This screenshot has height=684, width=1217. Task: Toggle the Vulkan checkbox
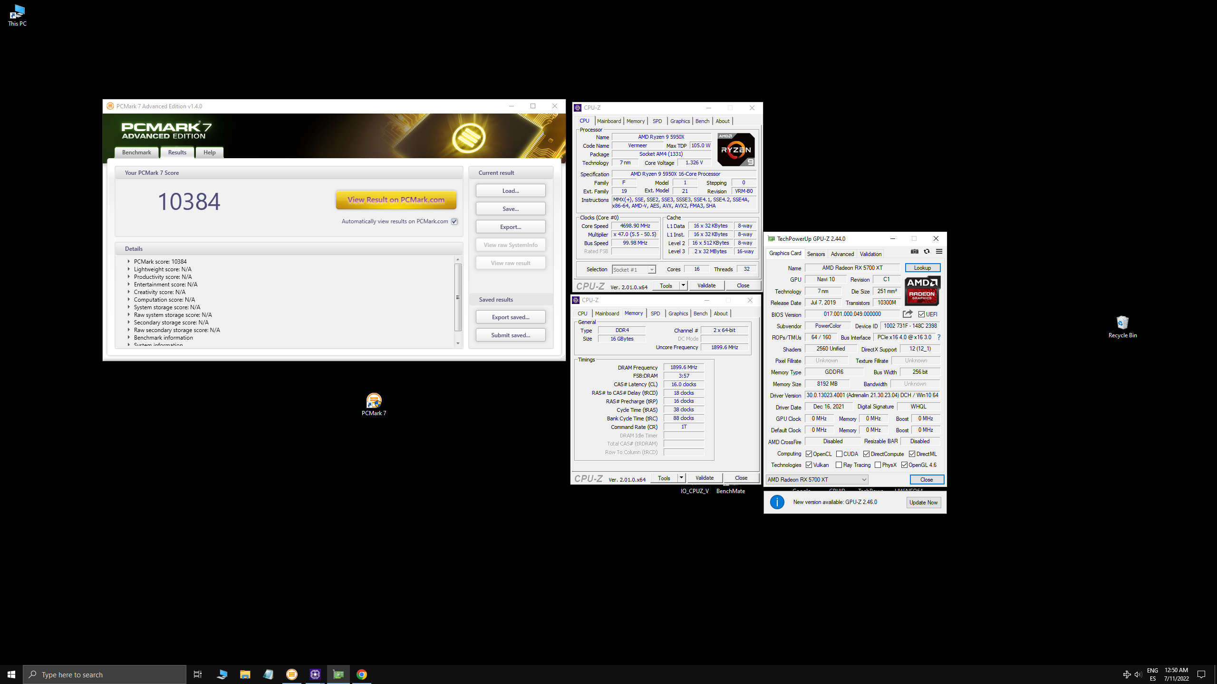809,465
